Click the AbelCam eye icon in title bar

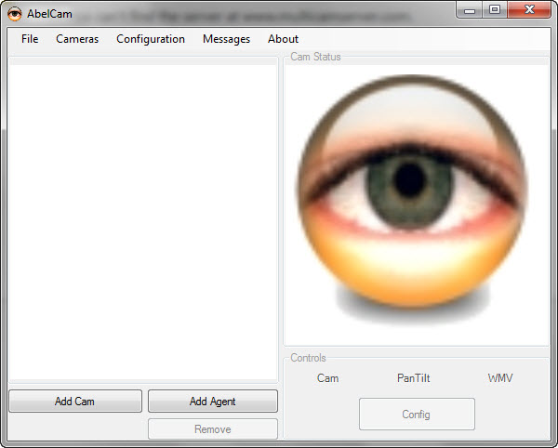(x=15, y=14)
